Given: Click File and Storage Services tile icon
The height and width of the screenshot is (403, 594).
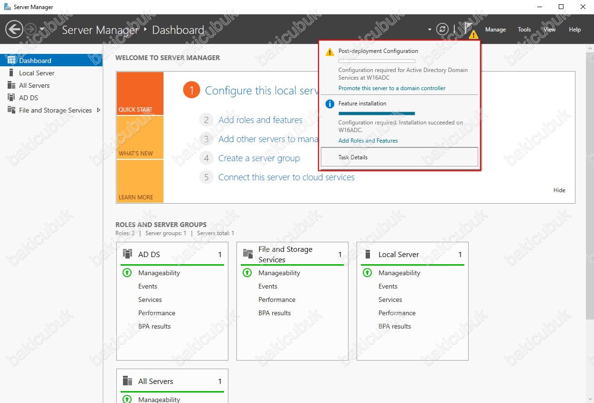Looking at the screenshot, I should coord(247,254).
